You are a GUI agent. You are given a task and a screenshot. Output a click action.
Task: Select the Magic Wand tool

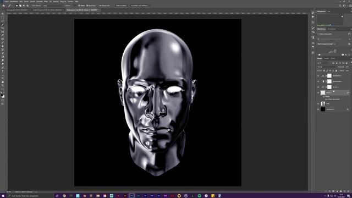[3, 24]
